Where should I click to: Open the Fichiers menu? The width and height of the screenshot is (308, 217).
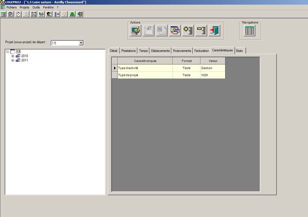(12, 7)
